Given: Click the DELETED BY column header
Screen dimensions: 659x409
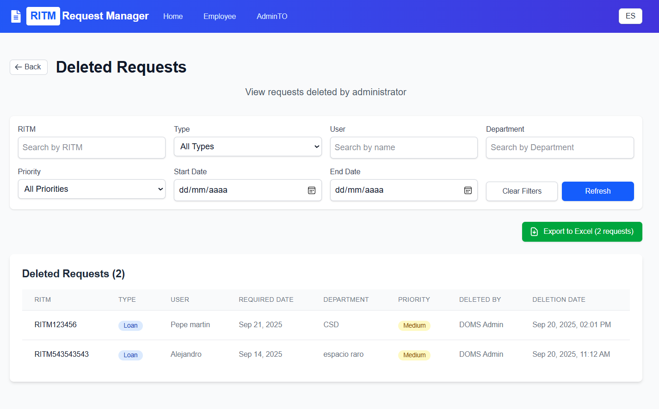Looking at the screenshot, I should [480, 299].
